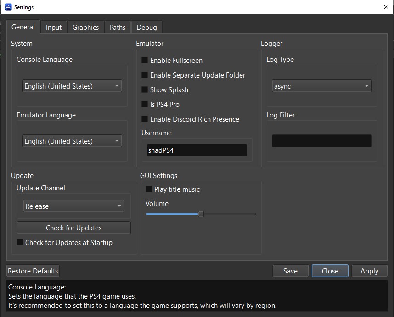
Task: Open the Graphics tab
Action: (85, 27)
